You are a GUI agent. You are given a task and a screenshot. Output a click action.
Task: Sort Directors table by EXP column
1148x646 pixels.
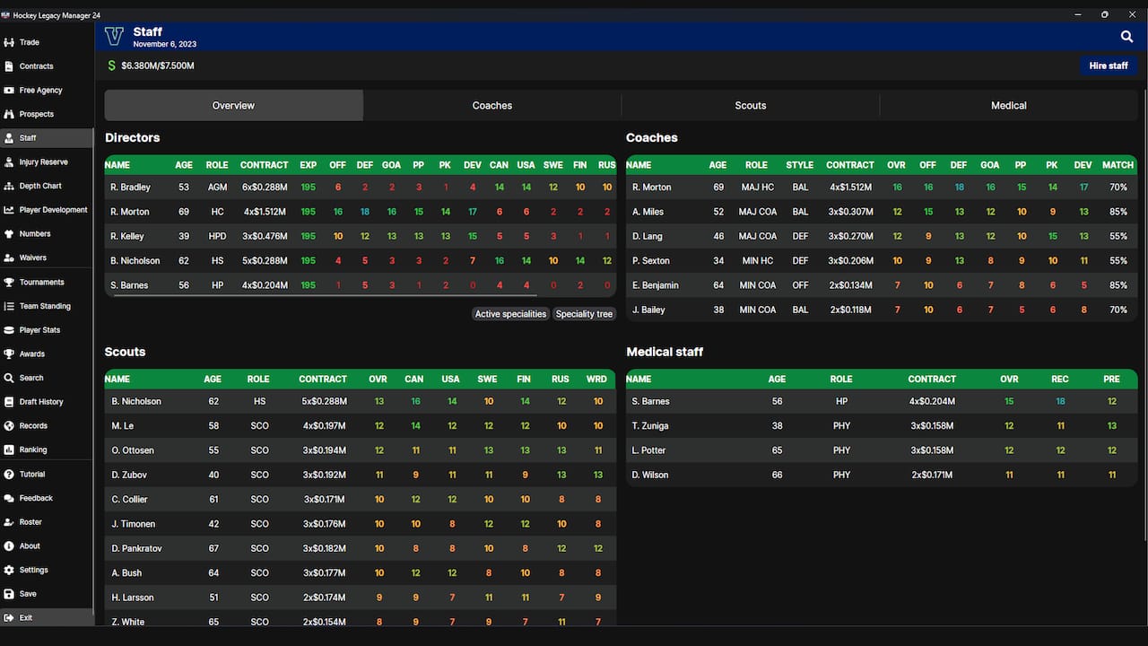click(308, 165)
